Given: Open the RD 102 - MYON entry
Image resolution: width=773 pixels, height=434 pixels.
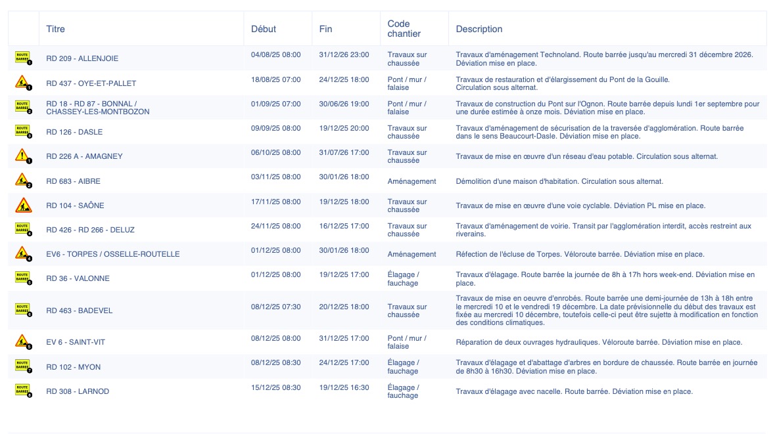Looking at the screenshot, I should (x=73, y=367).
